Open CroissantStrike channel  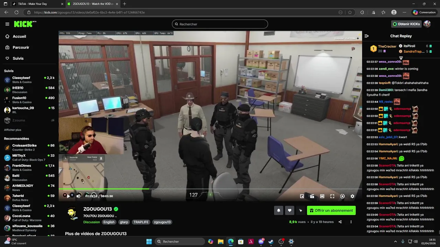(29, 148)
